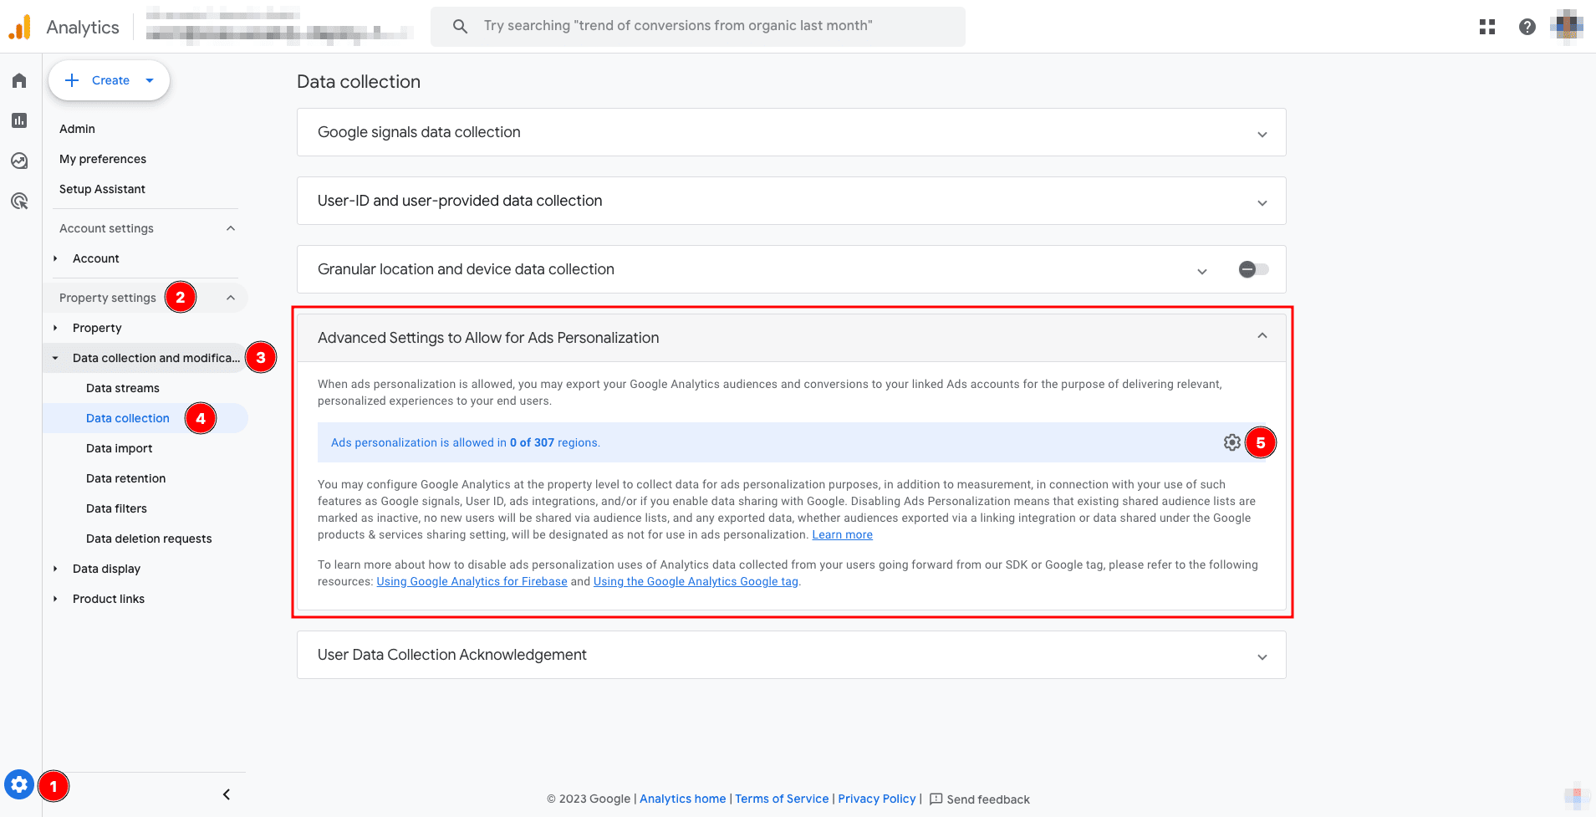Collapse Advanced Settings for Ads Personalization
This screenshot has height=817, width=1596.
tap(1262, 336)
